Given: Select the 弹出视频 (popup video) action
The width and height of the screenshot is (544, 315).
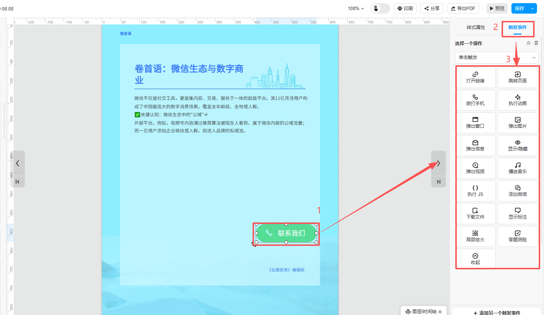Looking at the screenshot, I should point(475,168).
